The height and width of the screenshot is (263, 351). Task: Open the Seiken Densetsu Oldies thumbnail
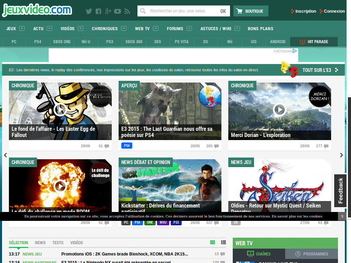[x=280, y=186]
